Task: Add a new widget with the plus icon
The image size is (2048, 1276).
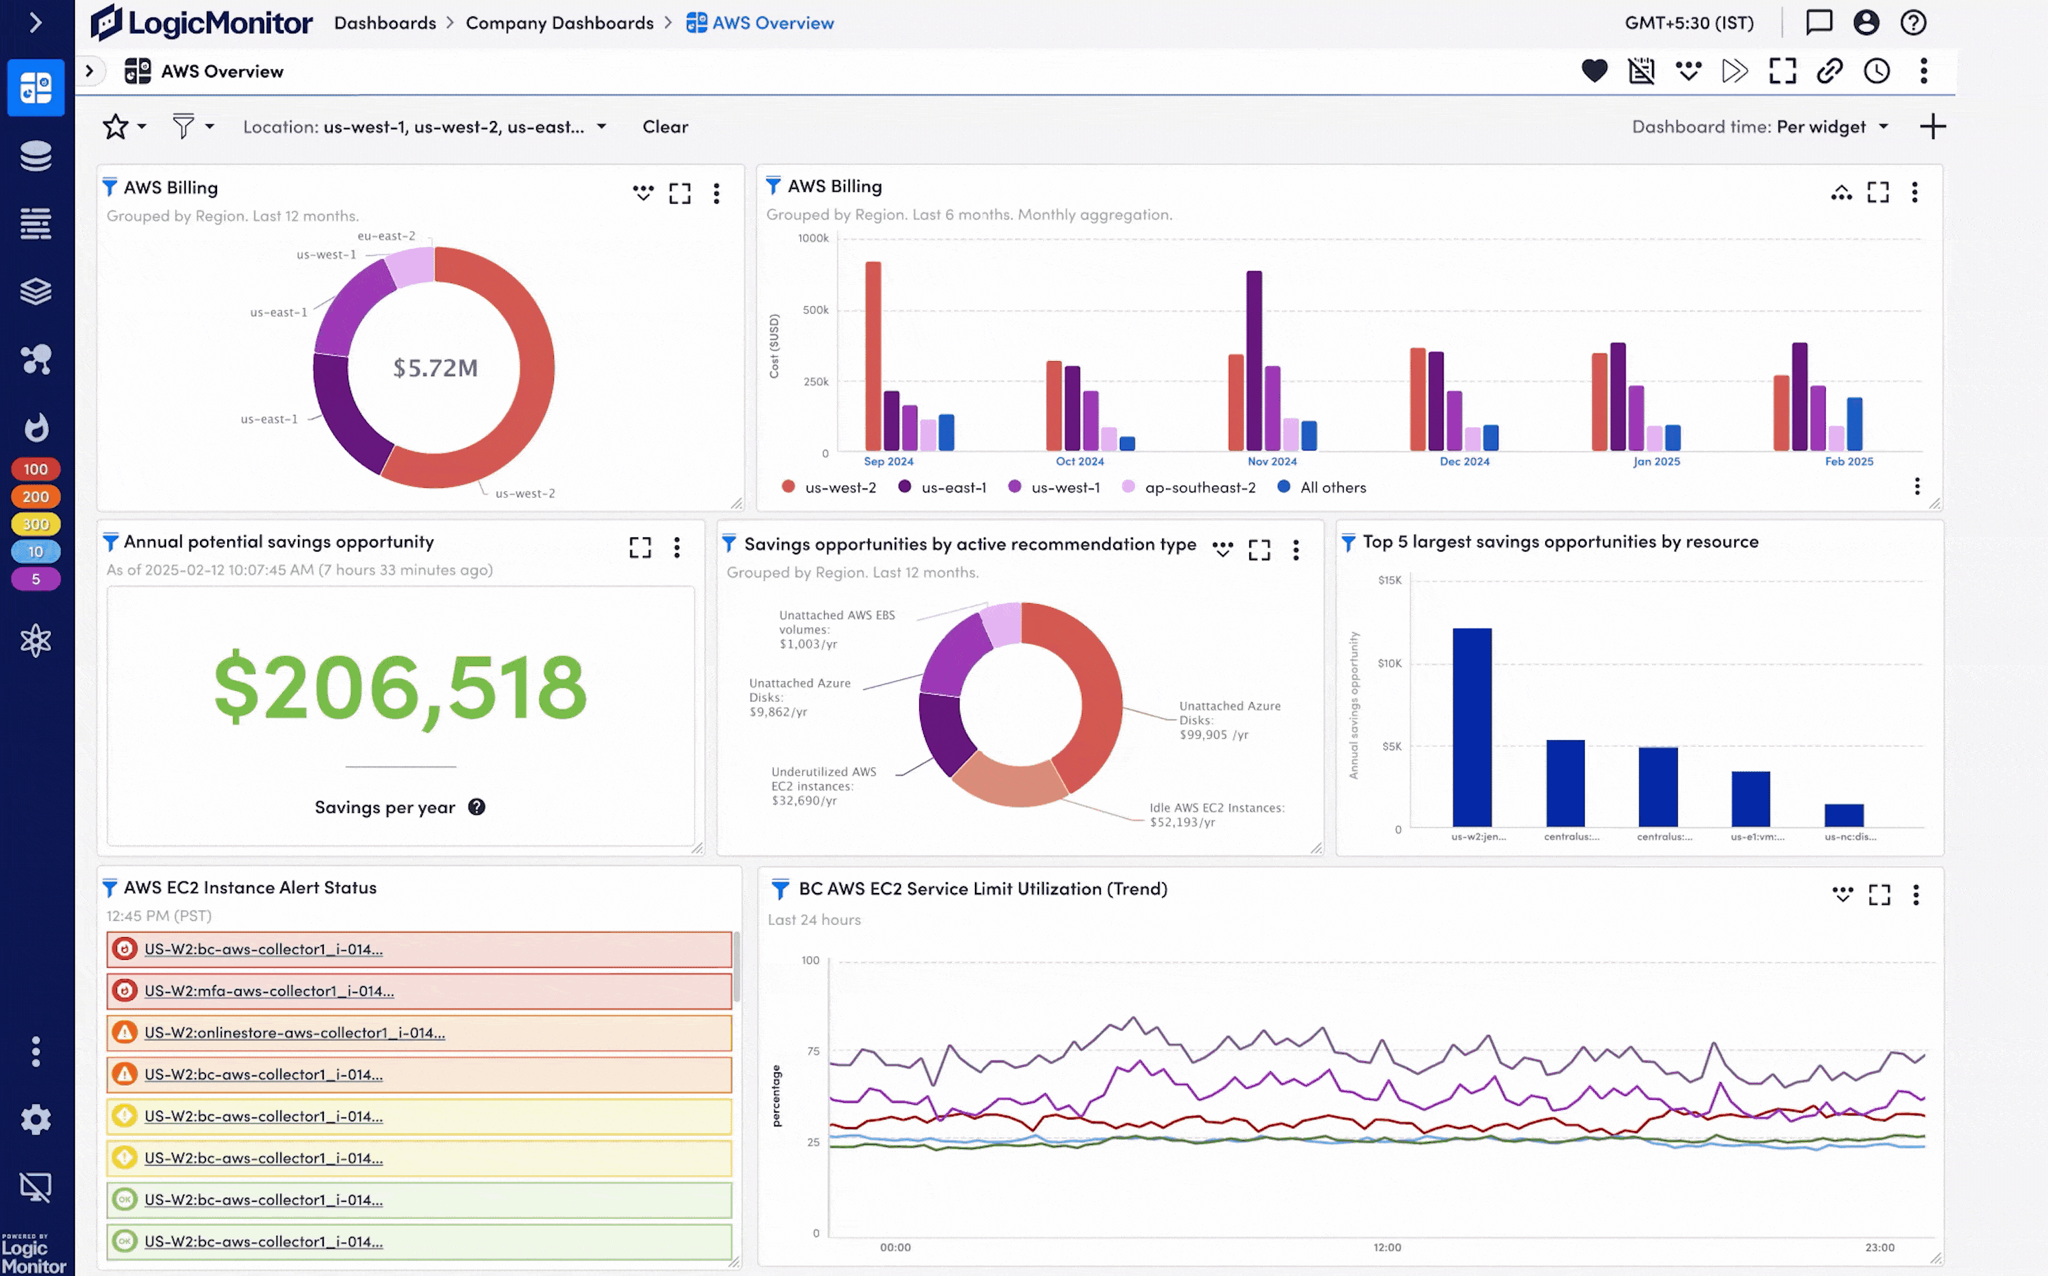Action: tap(1932, 127)
